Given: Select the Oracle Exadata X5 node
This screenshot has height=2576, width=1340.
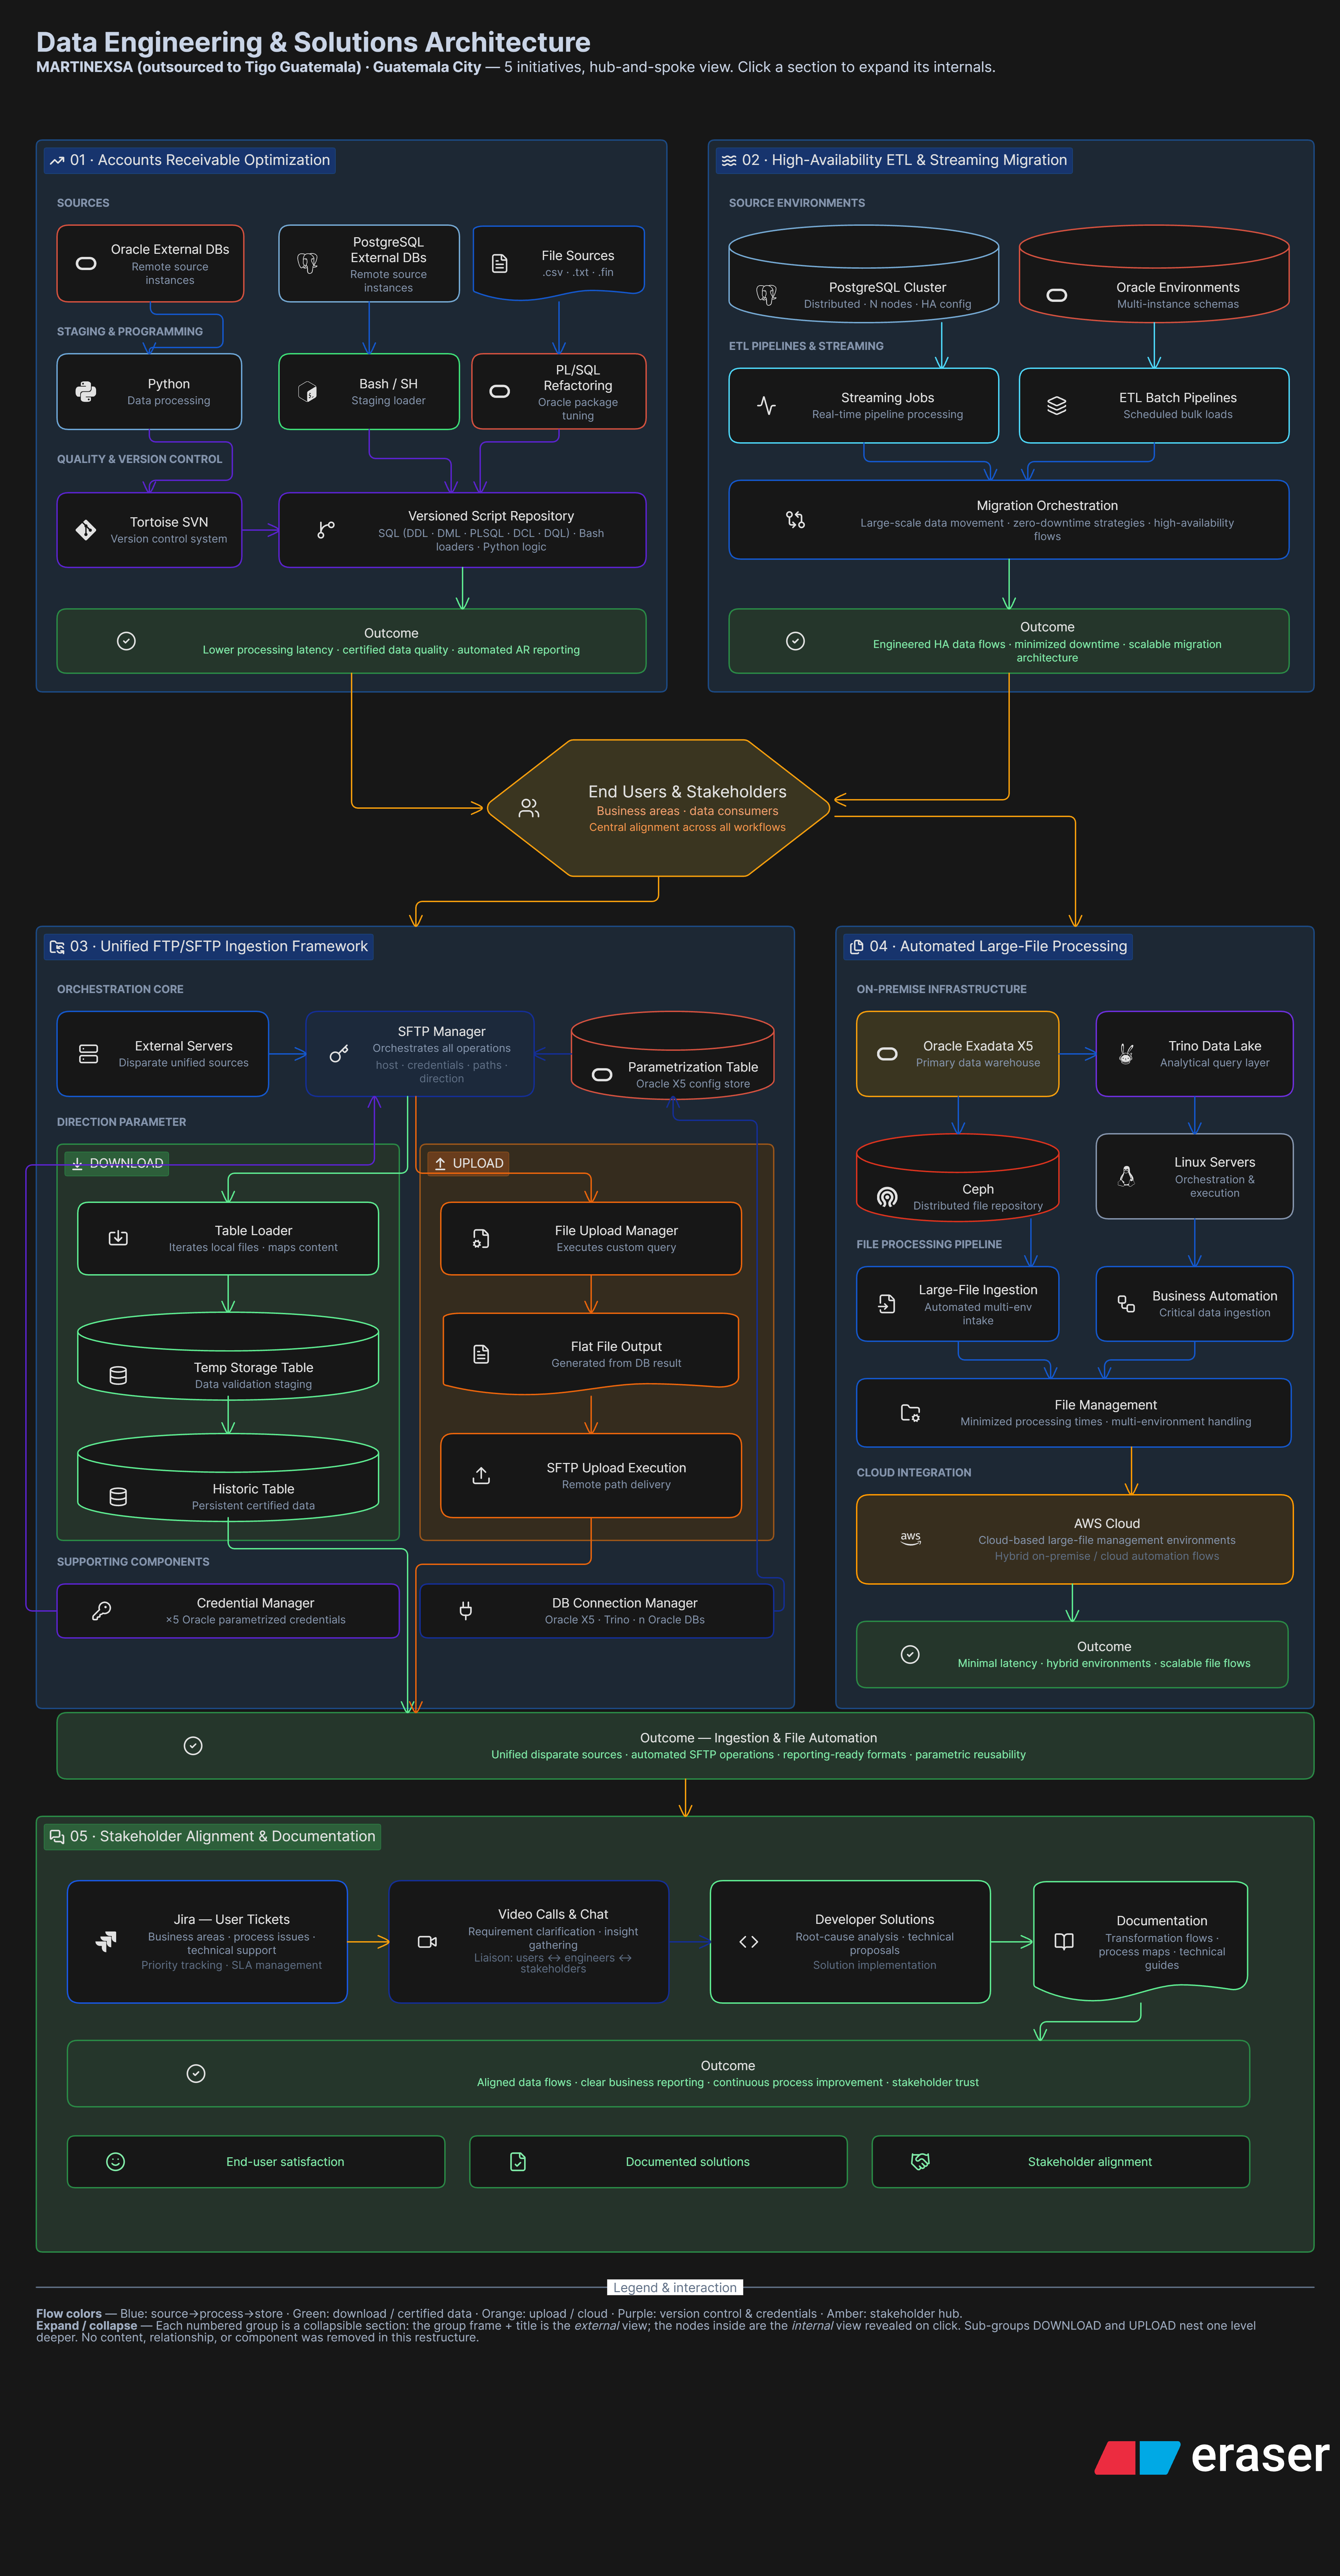Looking at the screenshot, I should (958, 1054).
